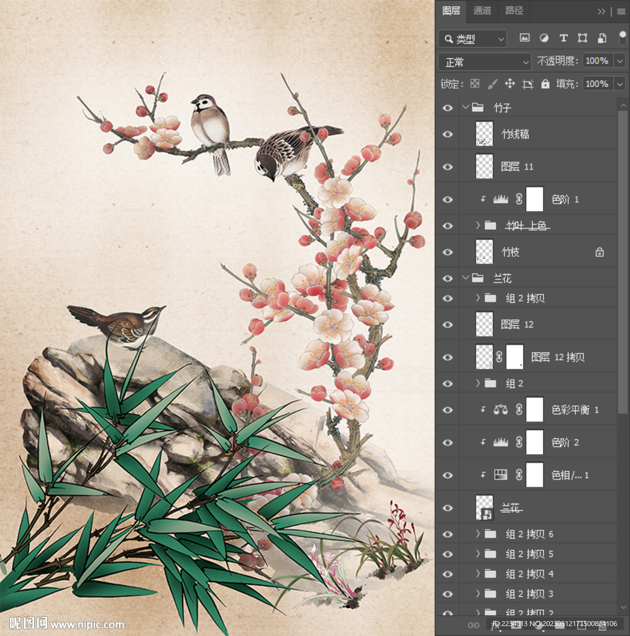Click the levels icon of 色阶 1
Screen dimensions: 630x636
click(x=501, y=199)
